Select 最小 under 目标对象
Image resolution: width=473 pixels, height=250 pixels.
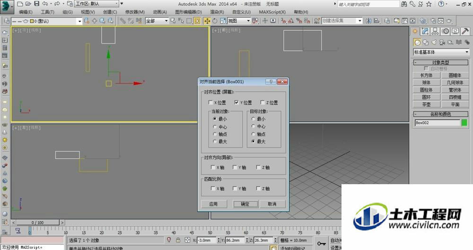click(253, 119)
